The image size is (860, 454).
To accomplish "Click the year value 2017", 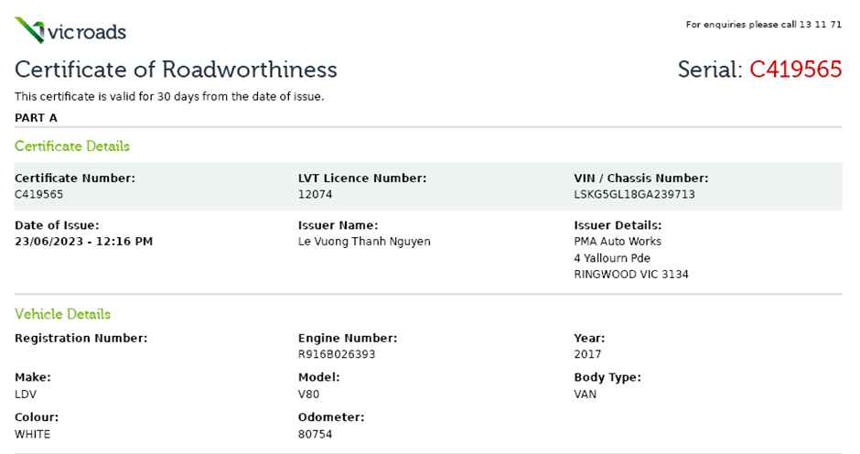I will (587, 354).
